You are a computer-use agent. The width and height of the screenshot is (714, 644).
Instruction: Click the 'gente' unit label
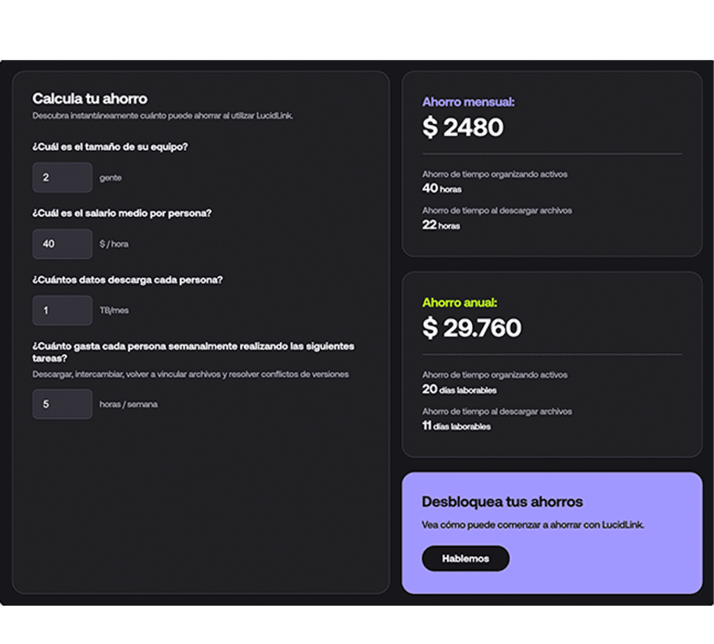click(x=110, y=178)
